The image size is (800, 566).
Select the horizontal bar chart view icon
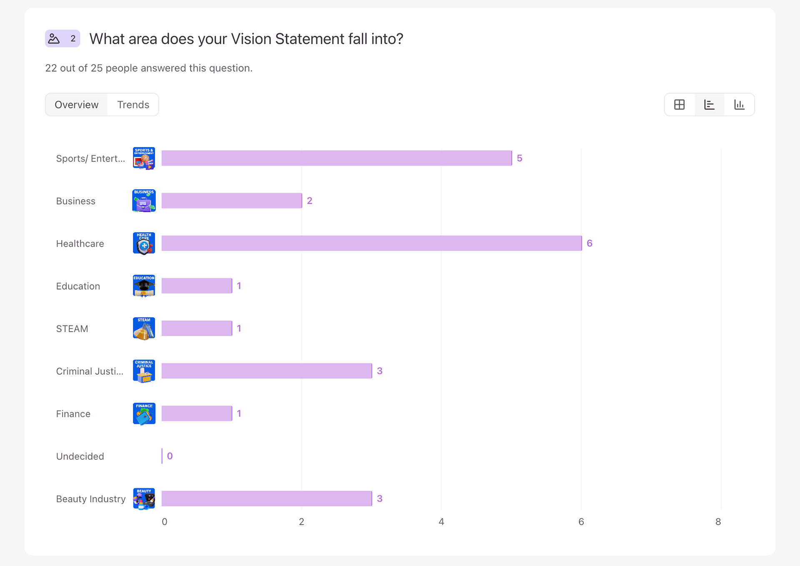[709, 105]
